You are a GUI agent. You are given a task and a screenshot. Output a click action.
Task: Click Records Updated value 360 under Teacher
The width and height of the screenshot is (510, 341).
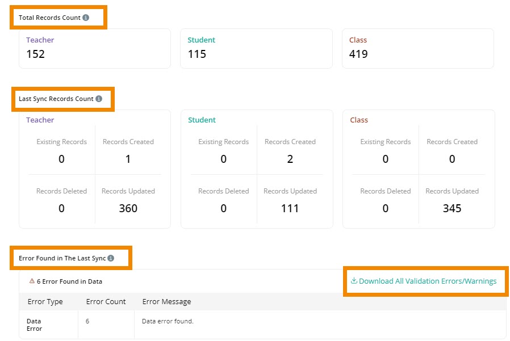(128, 208)
